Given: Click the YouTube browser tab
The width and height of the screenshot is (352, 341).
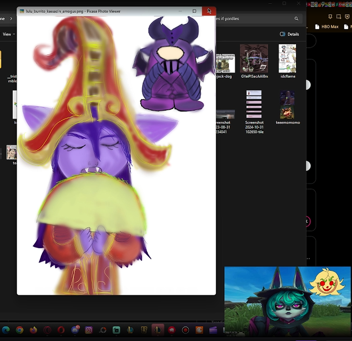Looking at the screenshot, I should point(310,5).
